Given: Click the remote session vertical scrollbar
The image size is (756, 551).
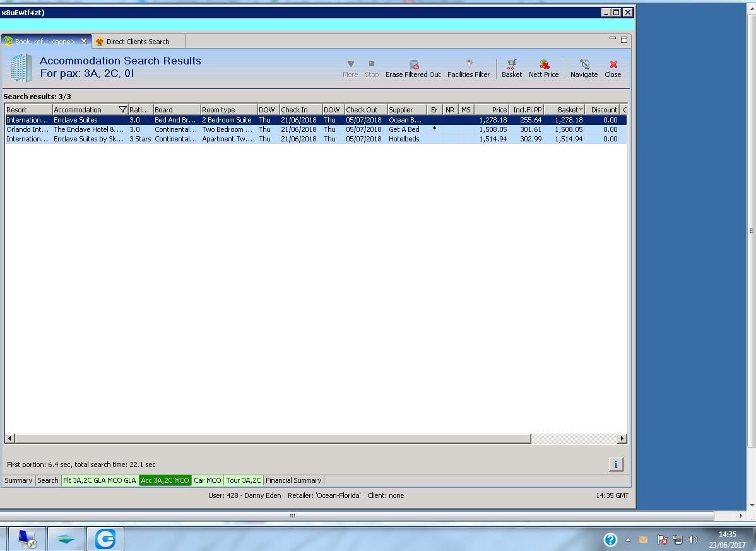Looking at the screenshot, I should point(752,232).
